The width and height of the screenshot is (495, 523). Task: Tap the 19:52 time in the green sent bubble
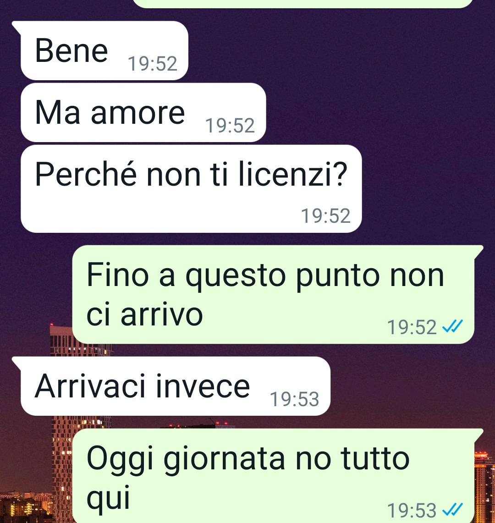[x=412, y=327]
